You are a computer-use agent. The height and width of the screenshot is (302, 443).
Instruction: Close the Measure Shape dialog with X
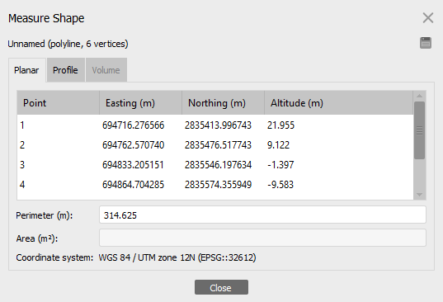(x=428, y=18)
